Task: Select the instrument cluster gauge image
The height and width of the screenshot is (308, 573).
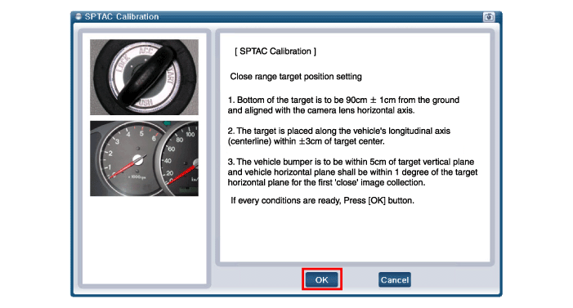Action: click(144, 158)
